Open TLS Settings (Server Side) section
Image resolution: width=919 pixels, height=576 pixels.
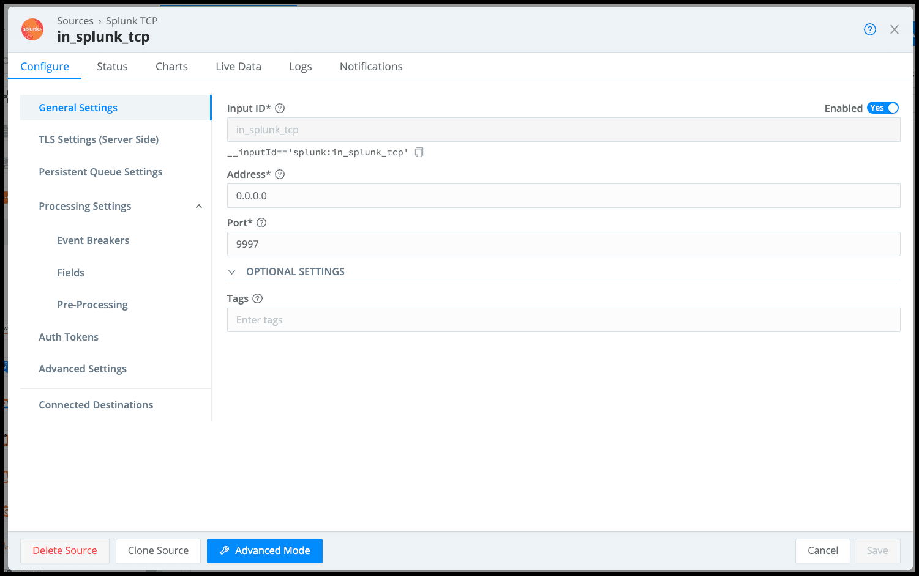(99, 139)
